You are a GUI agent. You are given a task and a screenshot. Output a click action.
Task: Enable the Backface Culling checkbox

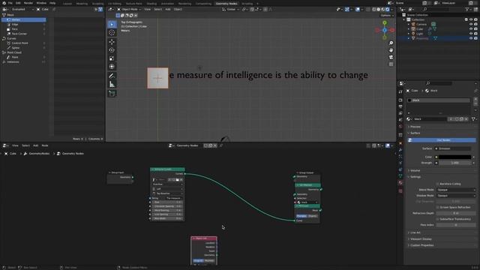point(438,184)
